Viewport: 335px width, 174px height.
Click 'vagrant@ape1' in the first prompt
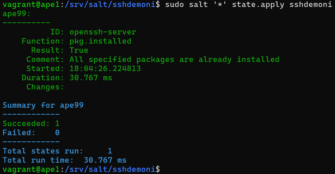(29, 5)
